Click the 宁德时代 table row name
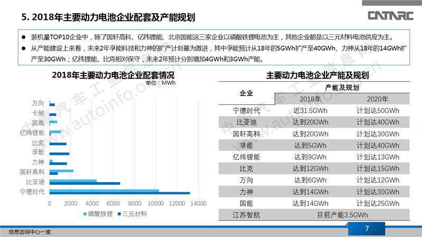422x237 pixels. pos(246,111)
